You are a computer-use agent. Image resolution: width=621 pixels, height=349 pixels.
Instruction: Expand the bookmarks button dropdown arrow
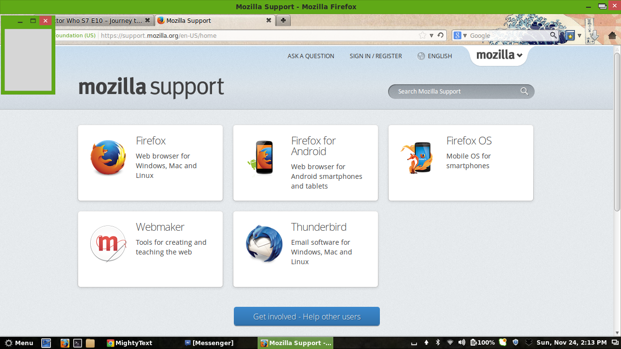(579, 35)
